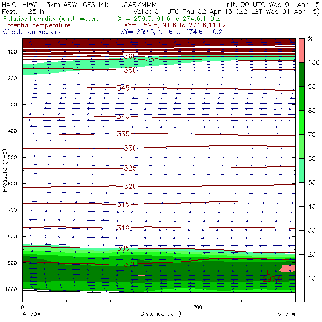
Task: Click the 310 isentrope contour label
Action: (123, 228)
